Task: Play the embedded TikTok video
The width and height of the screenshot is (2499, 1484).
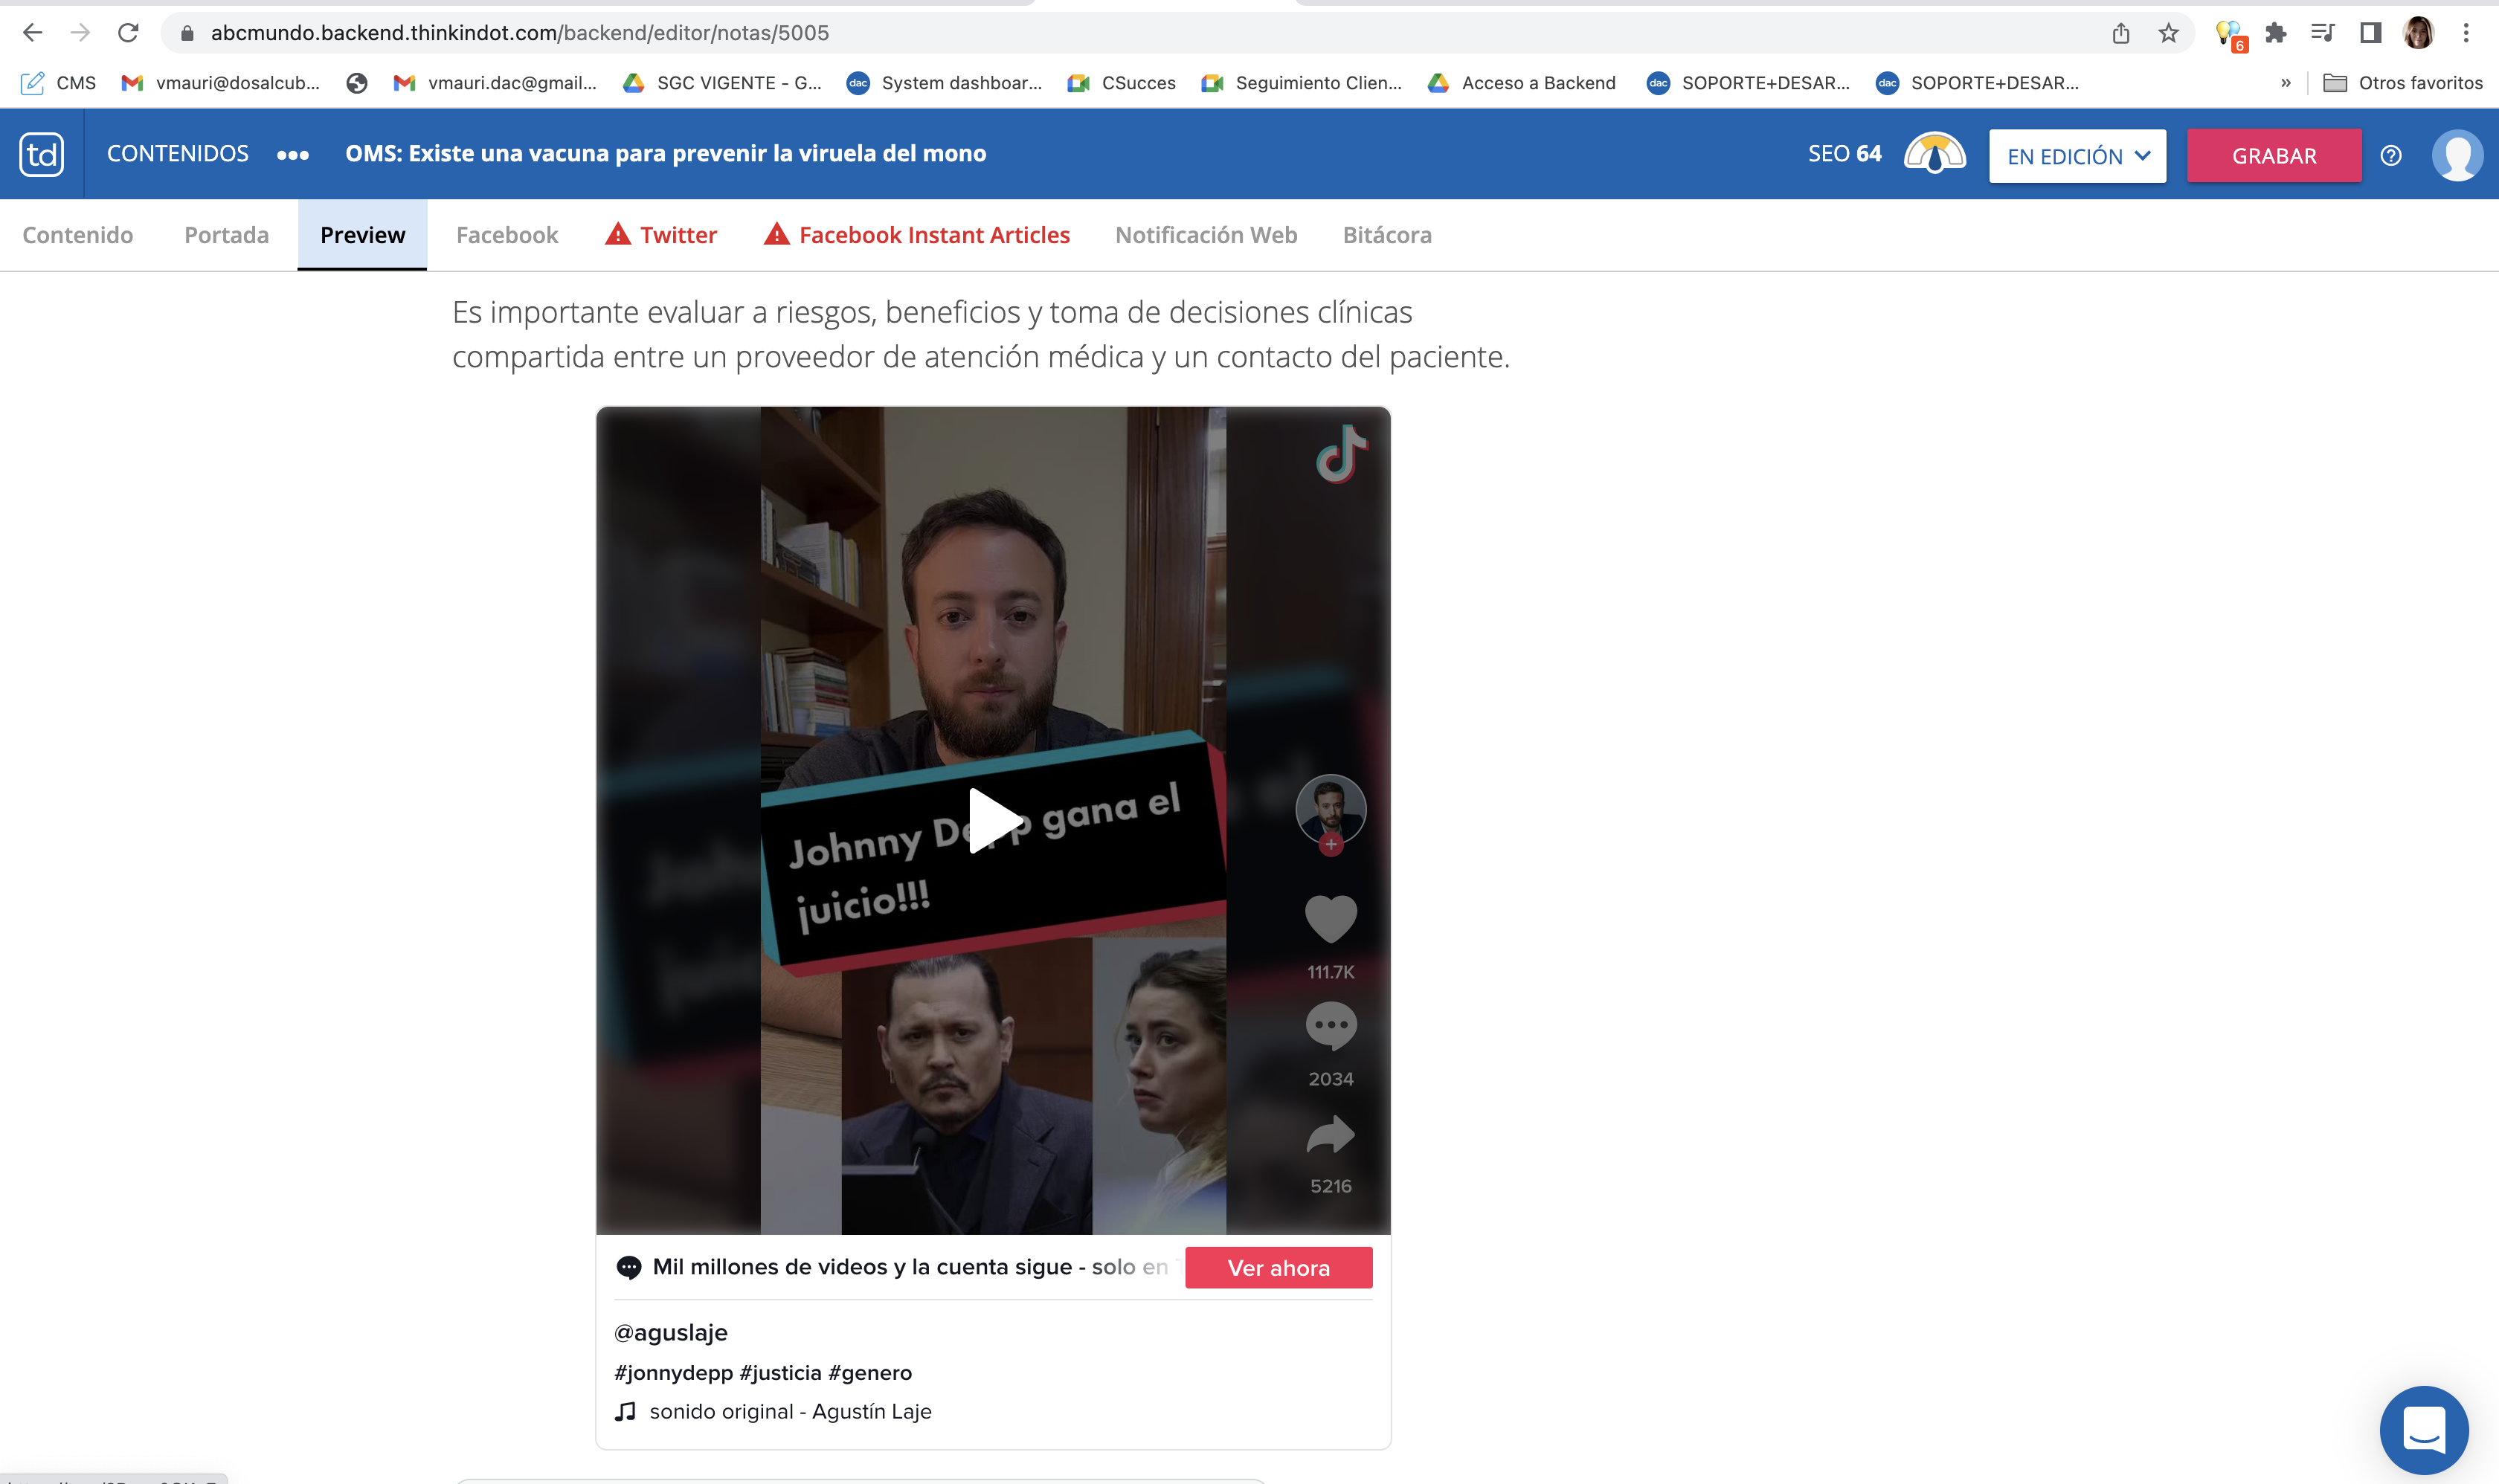Action: click(x=994, y=820)
